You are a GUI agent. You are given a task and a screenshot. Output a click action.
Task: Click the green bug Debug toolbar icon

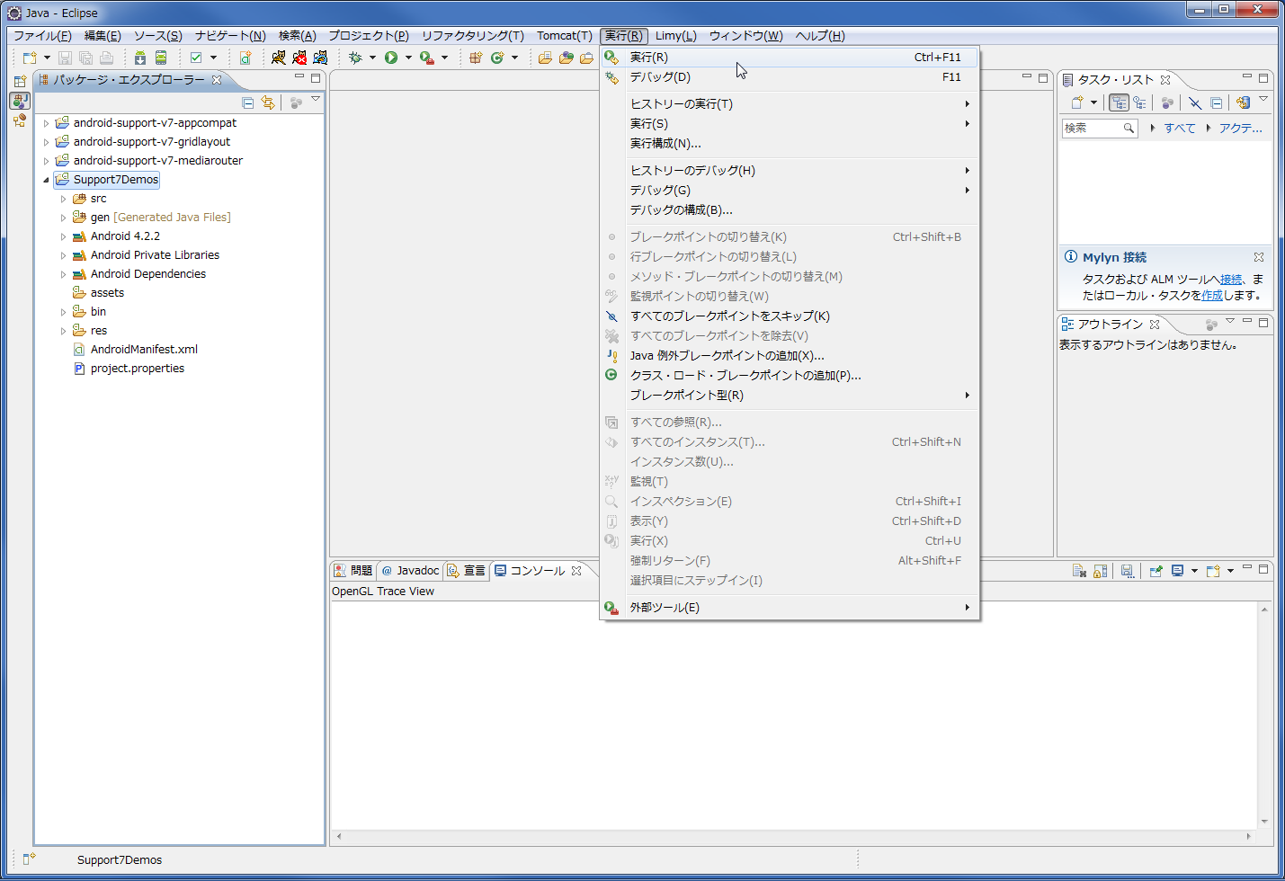click(x=356, y=58)
